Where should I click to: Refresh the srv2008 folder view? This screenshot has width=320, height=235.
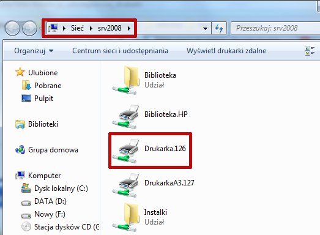[219, 28]
